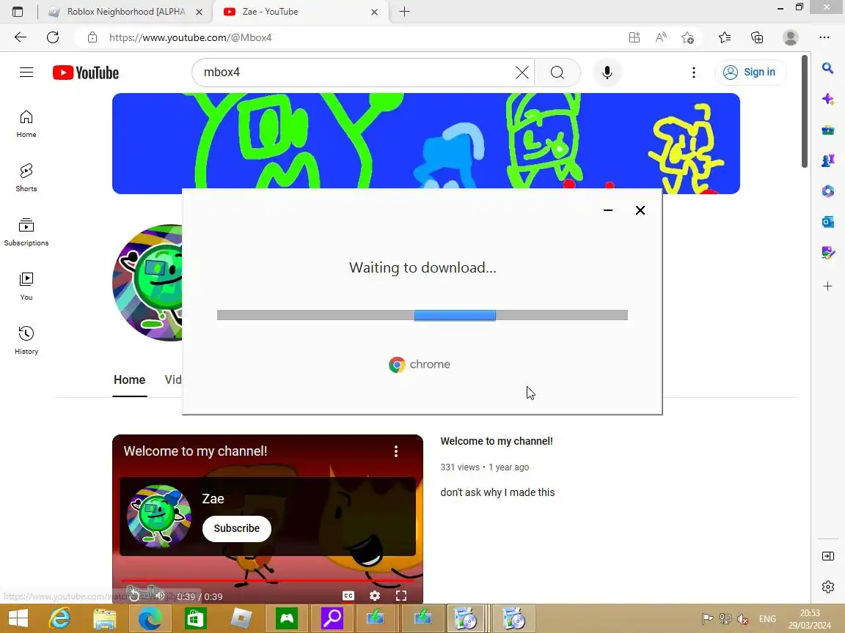The height and width of the screenshot is (633, 845).
Task: Search with your voice microphone button
Action: coord(607,72)
